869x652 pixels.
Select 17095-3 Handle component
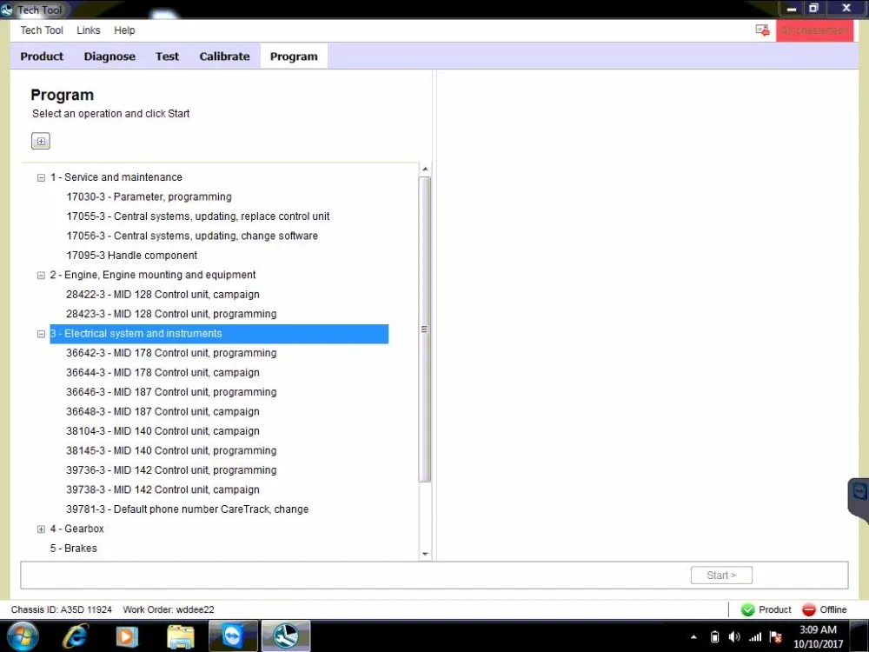click(132, 255)
